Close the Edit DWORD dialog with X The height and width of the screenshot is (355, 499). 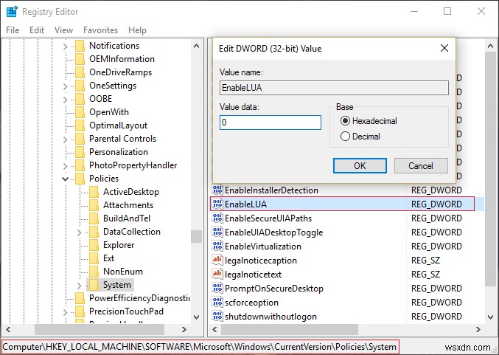tap(444, 48)
